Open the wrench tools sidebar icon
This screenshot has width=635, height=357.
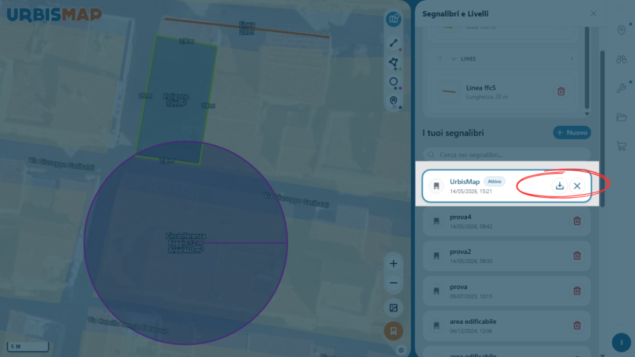tap(621, 88)
